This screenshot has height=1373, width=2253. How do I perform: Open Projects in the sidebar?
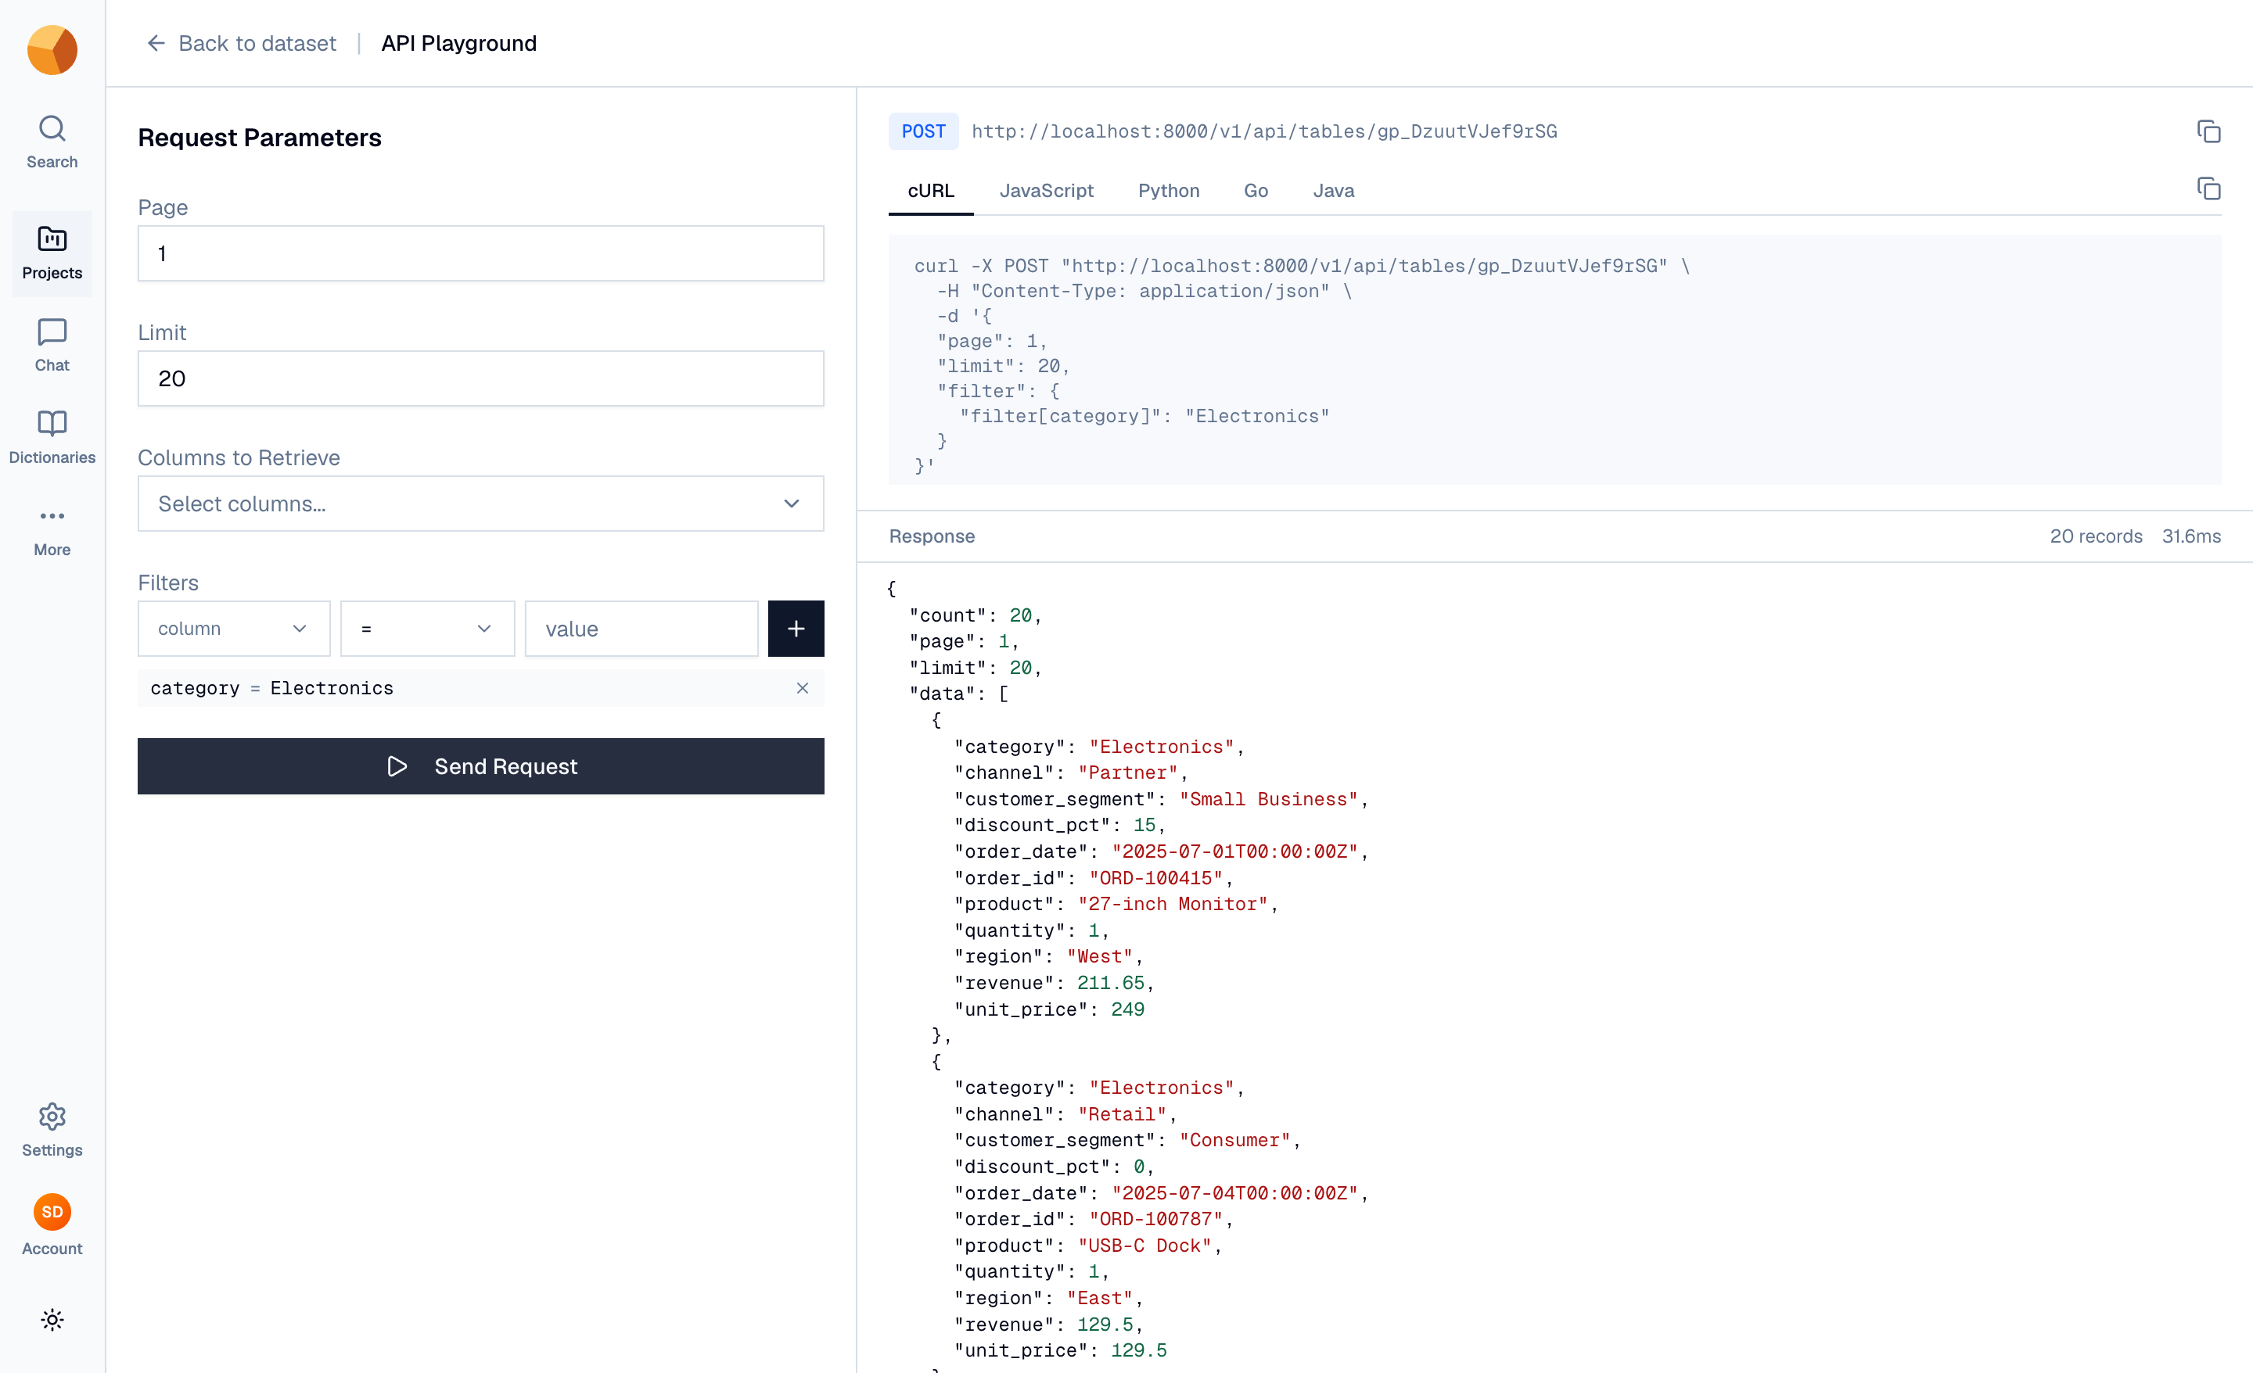click(52, 253)
